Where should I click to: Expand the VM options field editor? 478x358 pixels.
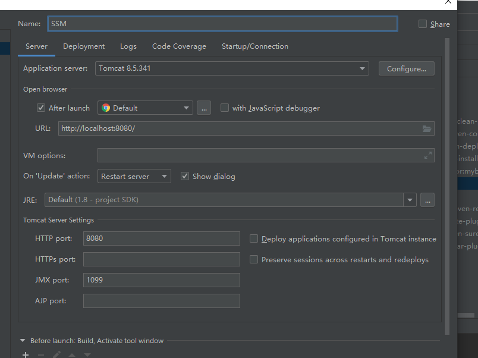pyautogui.click(x=428, y=156)
